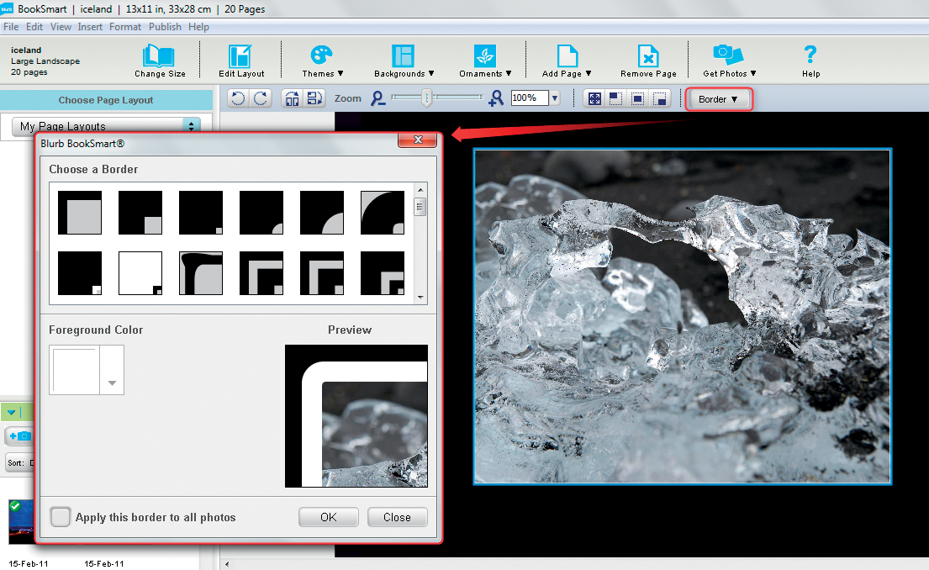Expand the Foreground Color dropdown arrow
This screenshot has width=929, height=570.
tap(112, 383)
